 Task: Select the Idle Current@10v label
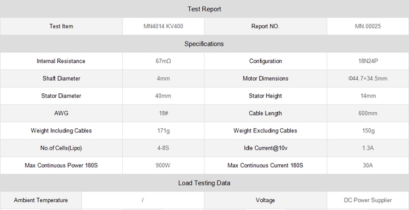(x=265, y=148)
